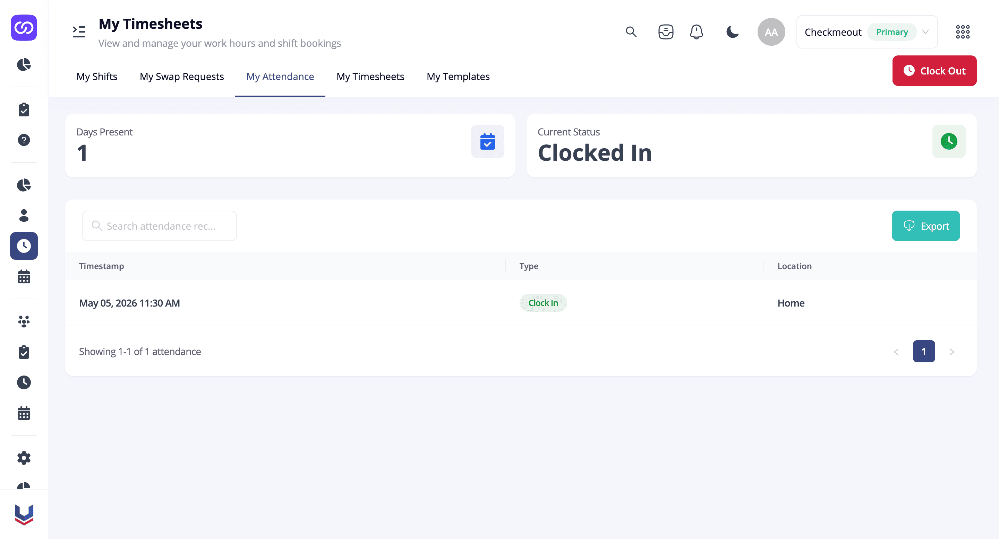
Task: Open the AA user avatar menu
Action: click(771, 32)
